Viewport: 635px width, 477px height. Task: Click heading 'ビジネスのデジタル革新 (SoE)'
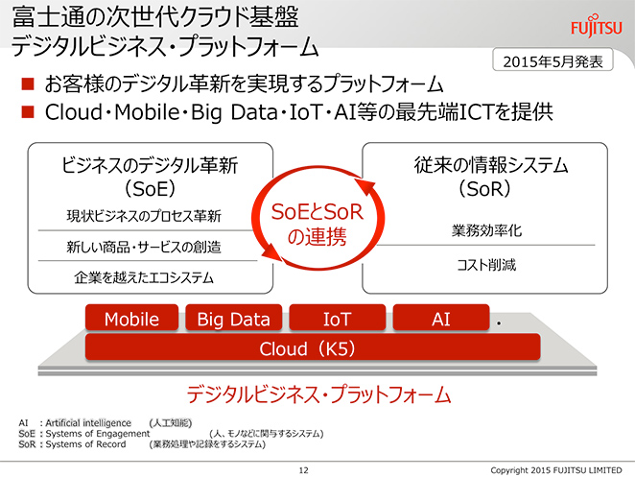point(150,176)
